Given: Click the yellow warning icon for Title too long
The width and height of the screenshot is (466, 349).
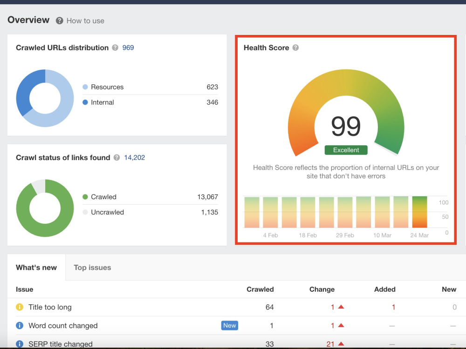Looking at the screenshot, I should (x=20, y=307).
